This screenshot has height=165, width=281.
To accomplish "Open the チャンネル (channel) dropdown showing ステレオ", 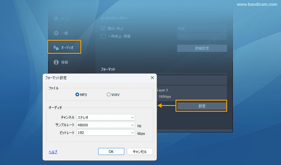I will [x=106, y=117].
